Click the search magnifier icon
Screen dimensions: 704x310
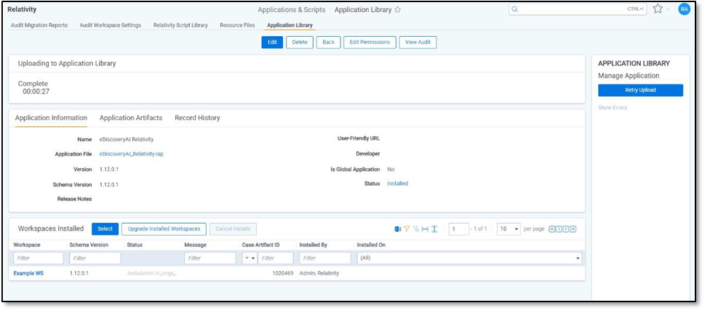(515, 9)
